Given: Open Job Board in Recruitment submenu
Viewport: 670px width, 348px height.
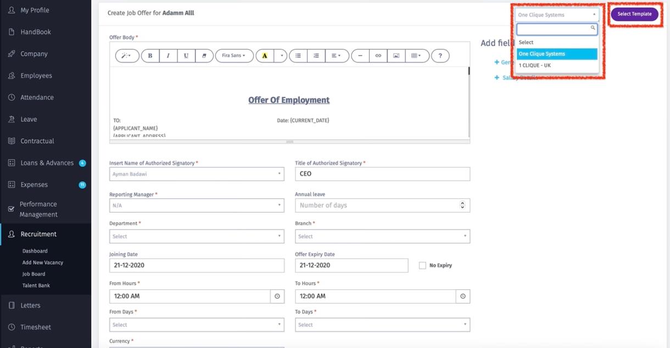Looking at the screenshot, I should [33, 274].
